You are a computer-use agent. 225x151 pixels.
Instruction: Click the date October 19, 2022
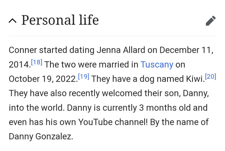[x=42, y=79]
